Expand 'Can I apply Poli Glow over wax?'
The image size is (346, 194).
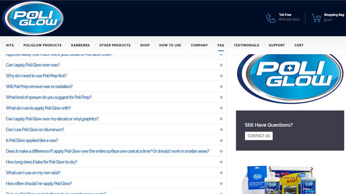tap(114, 65)
